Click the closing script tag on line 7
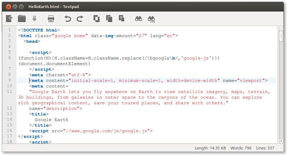The image size is (287, 155). pos(42,69)
